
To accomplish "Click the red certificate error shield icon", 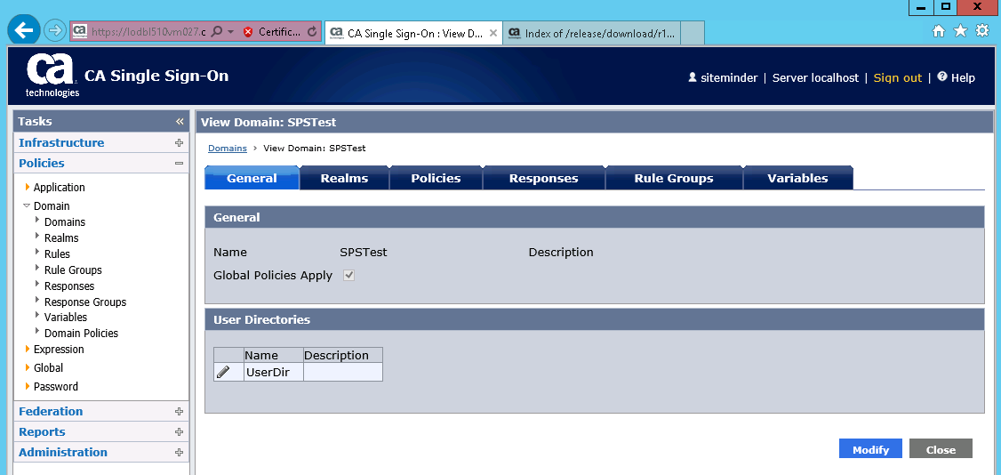I will coord(248,31).
